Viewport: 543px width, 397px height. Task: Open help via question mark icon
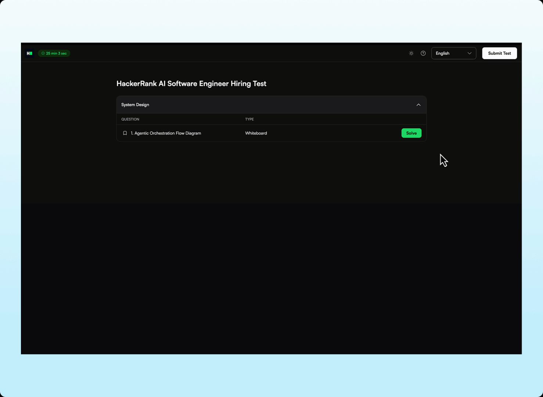coord(423,53)
